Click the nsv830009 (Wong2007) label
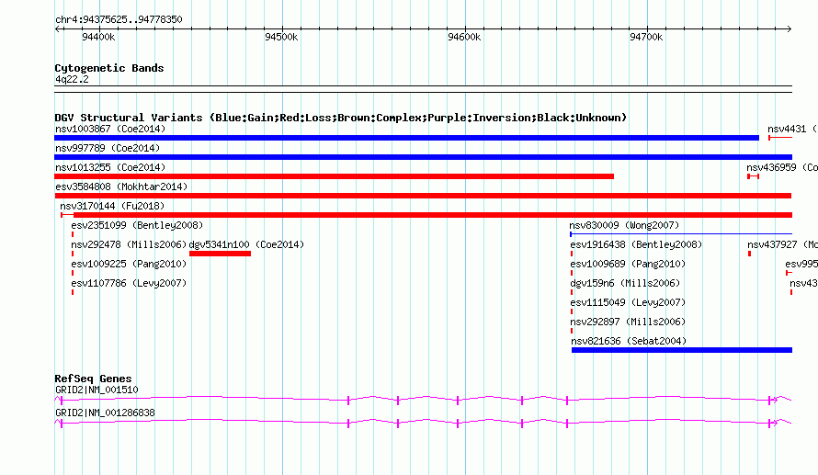This screenshot has height=475, width=818. 624,225
